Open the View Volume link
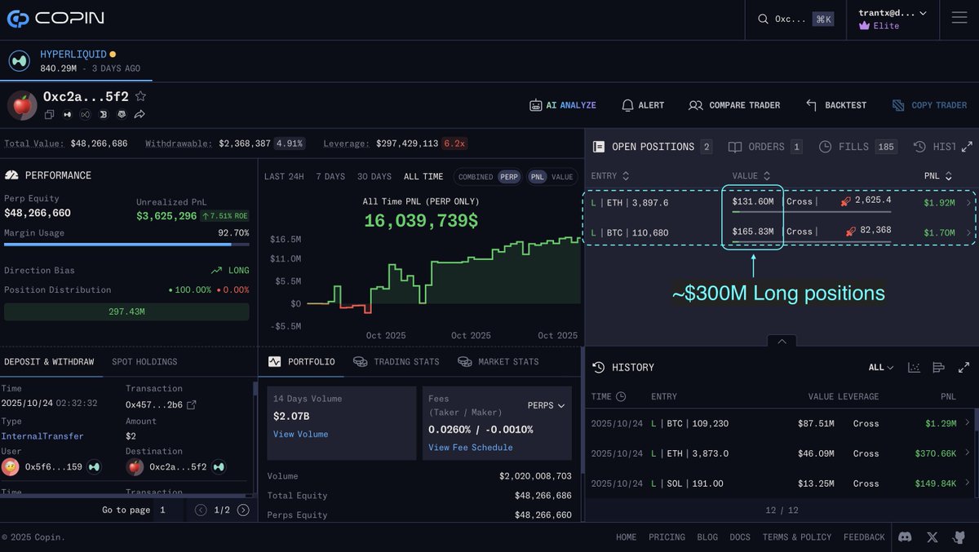 click(x=300, y=435)
